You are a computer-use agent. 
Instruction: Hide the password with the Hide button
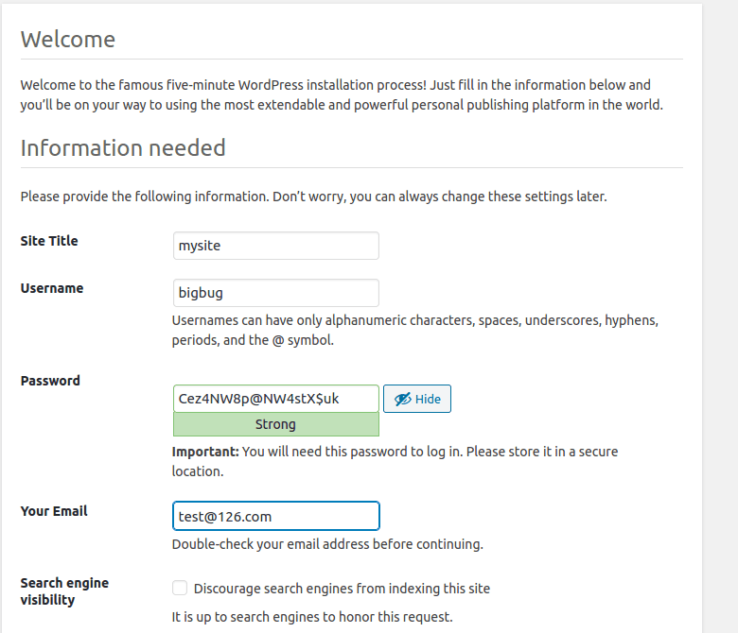coord(417,400)
